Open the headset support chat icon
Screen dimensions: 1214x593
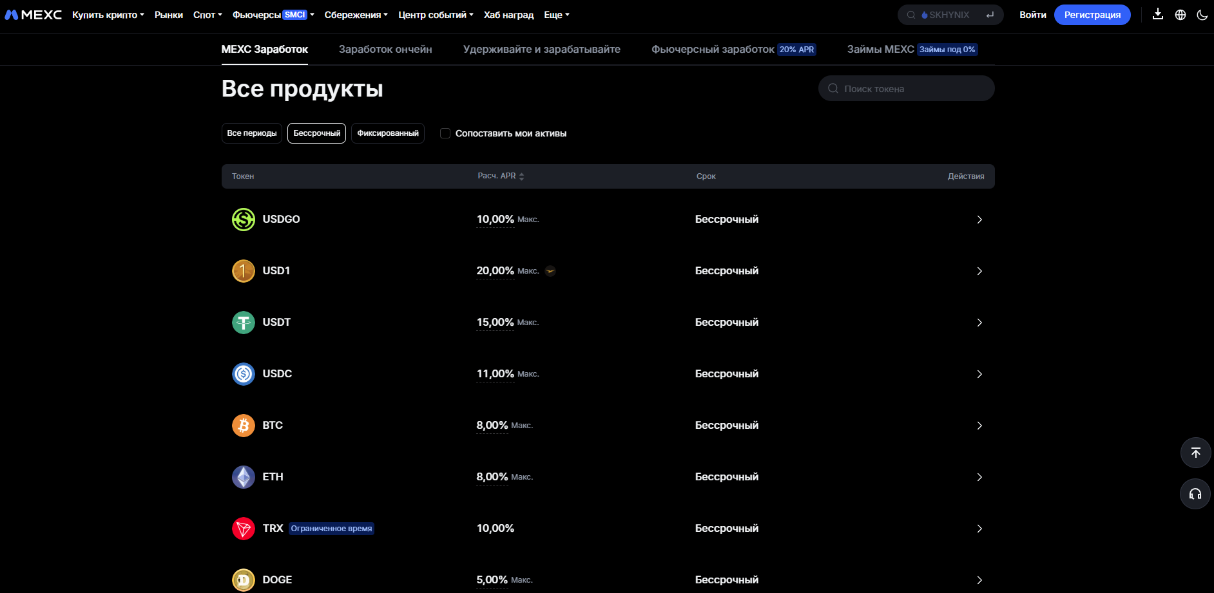coord(1196,494)
